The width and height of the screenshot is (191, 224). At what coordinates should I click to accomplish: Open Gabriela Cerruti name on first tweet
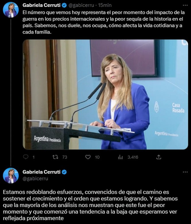pos(41,5)
